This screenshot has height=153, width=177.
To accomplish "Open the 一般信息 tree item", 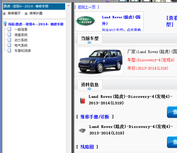I will (x=21, y=29).
